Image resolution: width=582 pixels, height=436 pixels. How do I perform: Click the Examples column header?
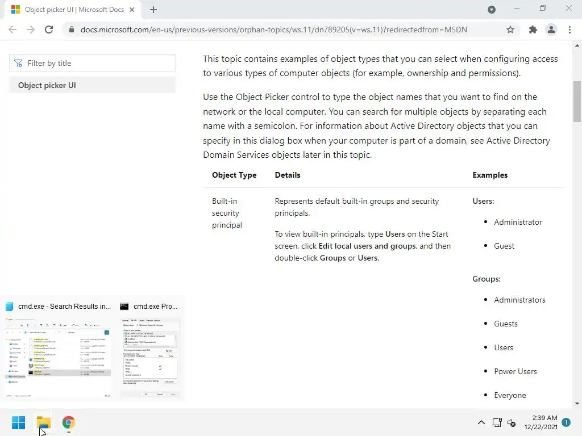[x=490, y=175]
